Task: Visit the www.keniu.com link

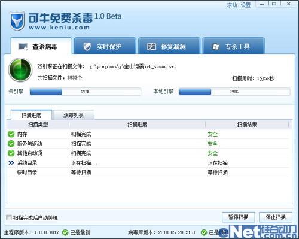Action: pos(59,28)
